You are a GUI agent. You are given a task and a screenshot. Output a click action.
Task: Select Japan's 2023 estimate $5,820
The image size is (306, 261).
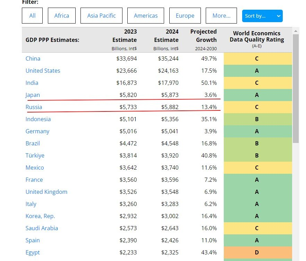128,95
